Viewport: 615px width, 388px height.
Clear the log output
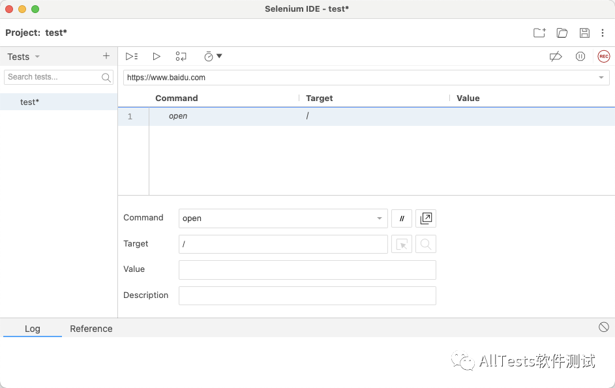pyautogui.click(x=604, y=327)
